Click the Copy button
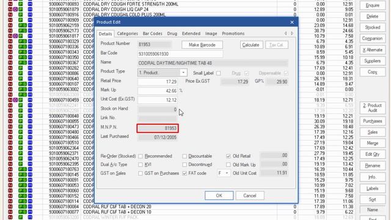 click(372, 72)
